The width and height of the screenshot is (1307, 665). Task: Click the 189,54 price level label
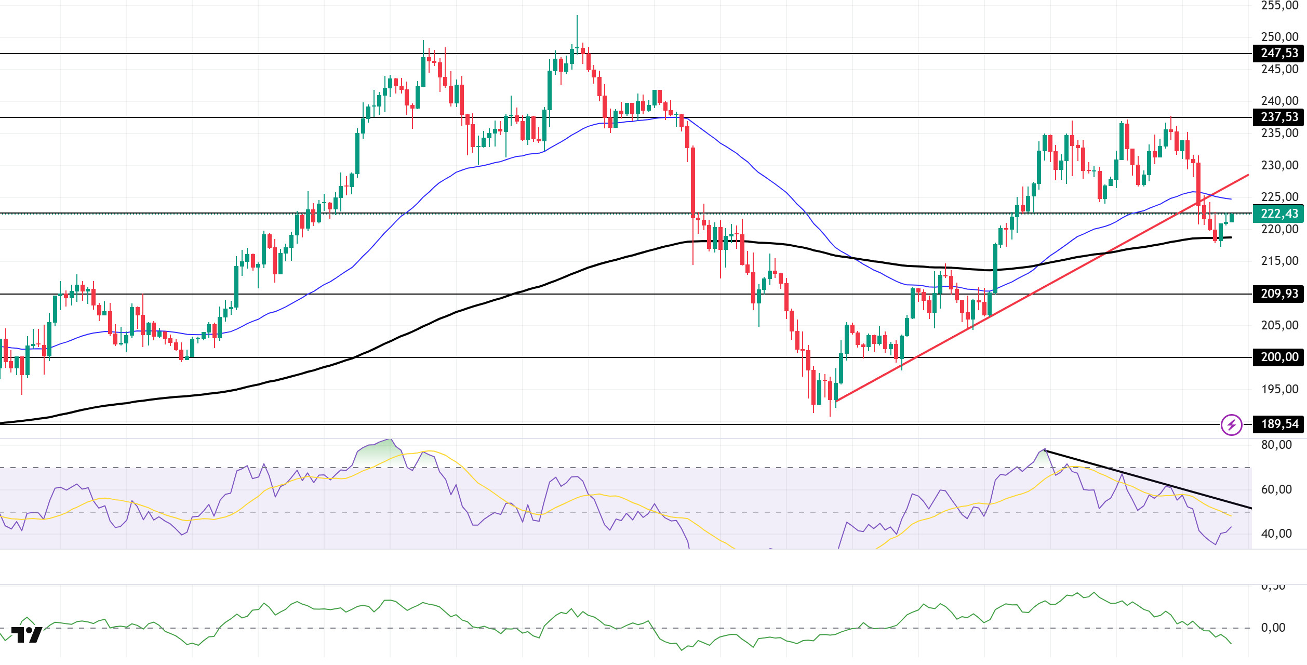coord(1279,424)
